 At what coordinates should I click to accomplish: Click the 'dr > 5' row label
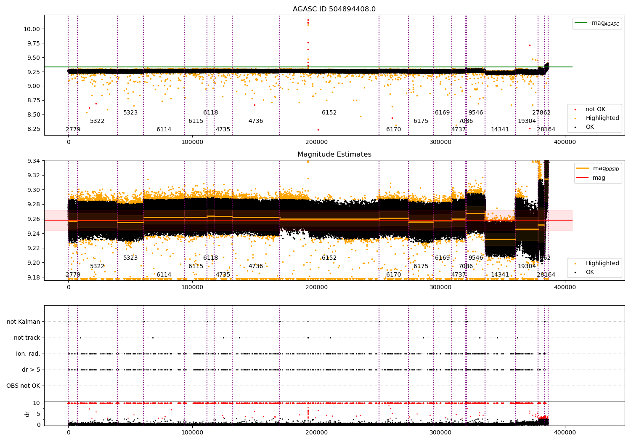tap(31, 370)
